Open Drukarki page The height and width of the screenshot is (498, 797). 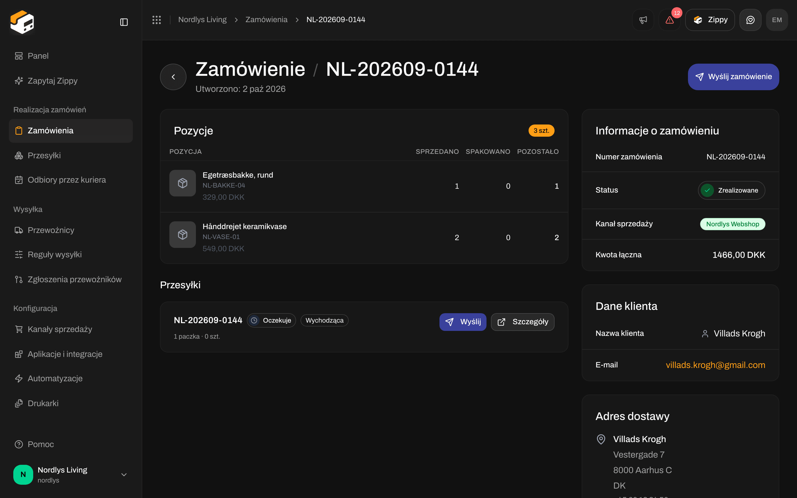pyautogui.click(x=71, y=403)
